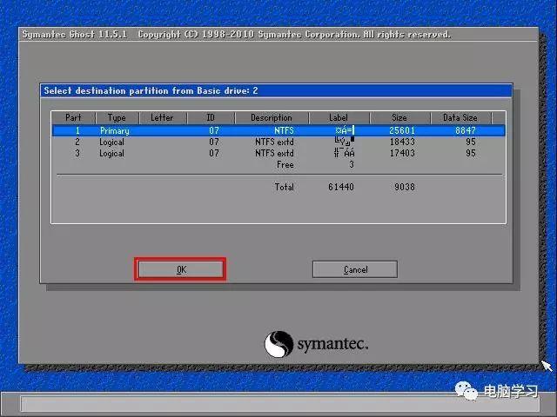Click the Symantec yin-yang logo icon
The height and width of the screenshot is (417, 557).
pos(278,343)
